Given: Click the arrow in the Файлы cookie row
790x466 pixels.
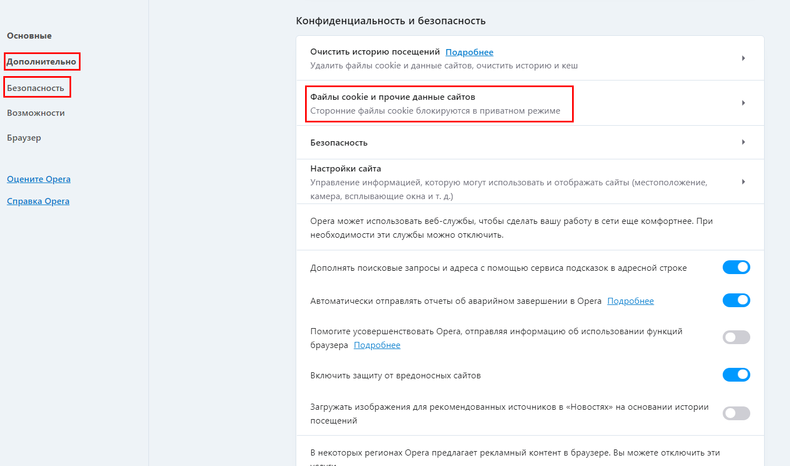Looking at the screenshot, I should [743, 103].
